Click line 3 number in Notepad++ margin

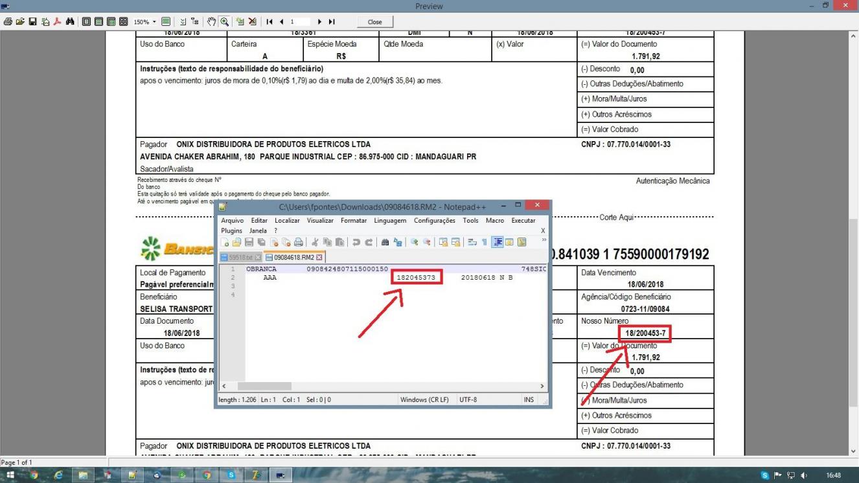(233, 286)
